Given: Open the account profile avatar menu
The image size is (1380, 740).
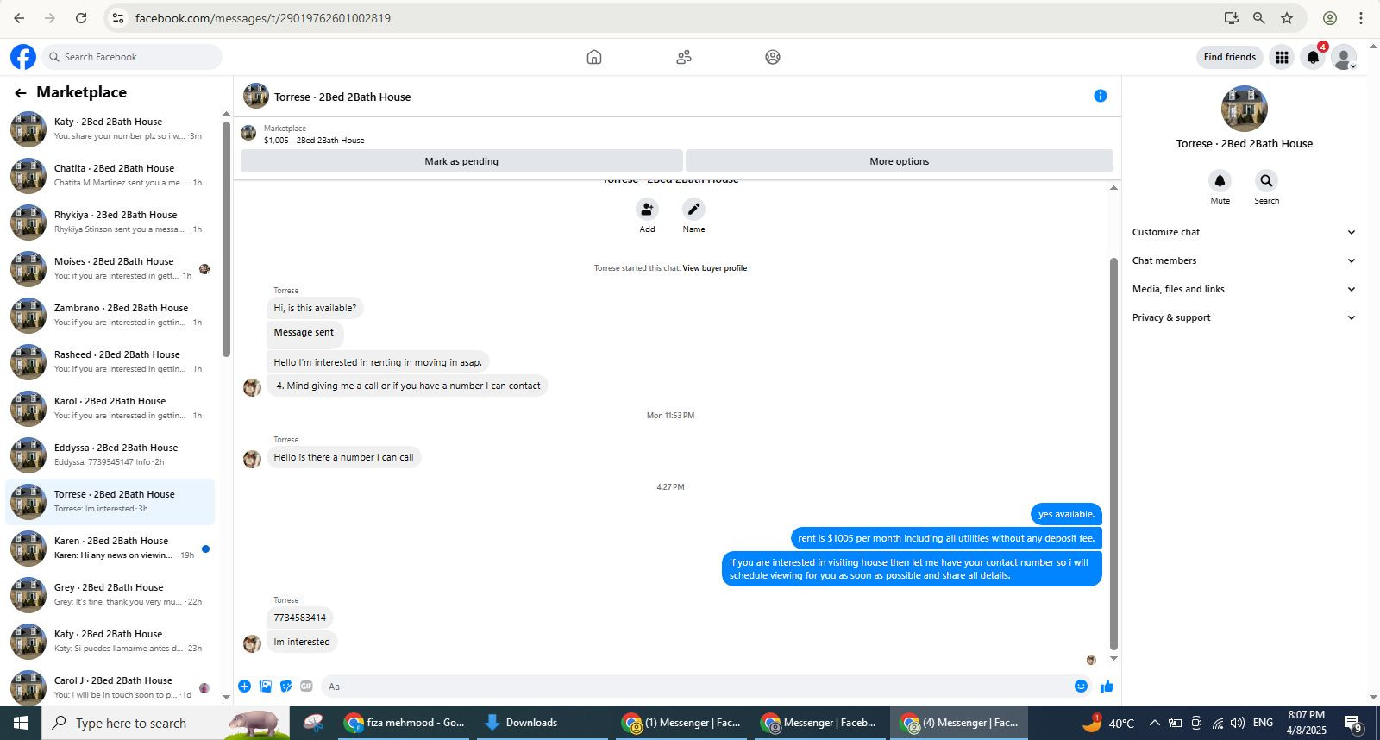Looking at the screenshot, I should point(1343,57).
